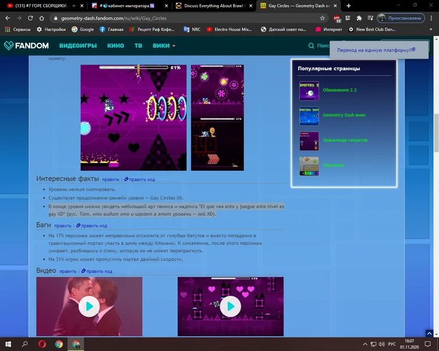Open ТВ in Fandom navigation
This screenshot has height=351, width=439.
pyautogui.click(x=138, y=46)
